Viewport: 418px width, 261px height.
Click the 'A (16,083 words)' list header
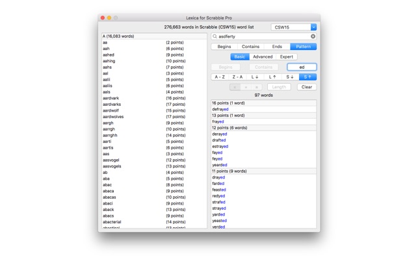154,36
